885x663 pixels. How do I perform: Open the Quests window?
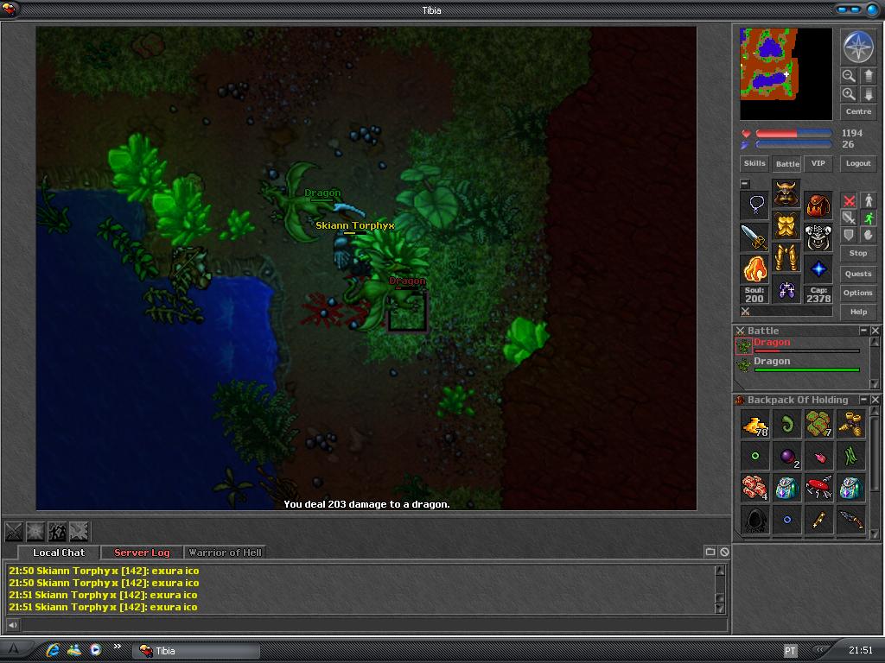[857, 274]
